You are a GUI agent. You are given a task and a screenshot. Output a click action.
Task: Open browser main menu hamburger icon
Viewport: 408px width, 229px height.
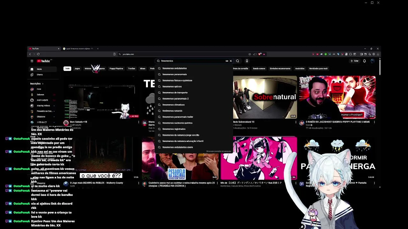click(378, 54)
